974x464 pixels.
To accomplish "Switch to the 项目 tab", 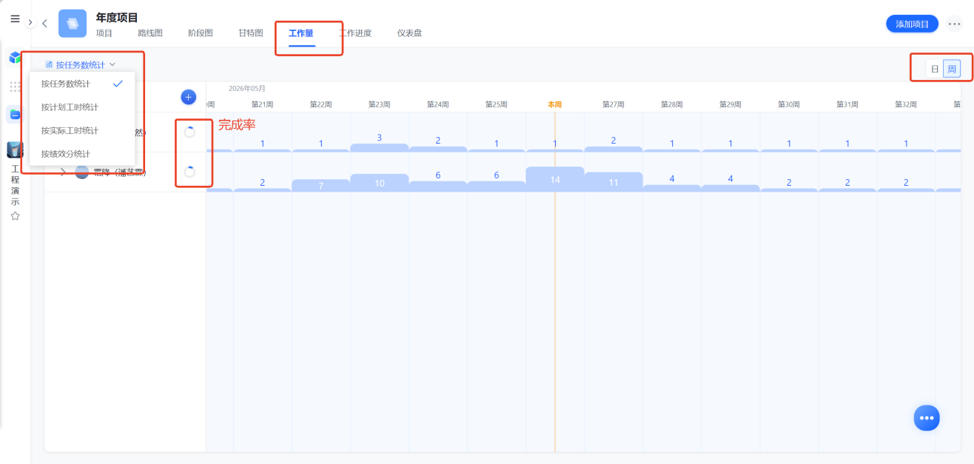I will pyautogui.click(x=104, y=33).
